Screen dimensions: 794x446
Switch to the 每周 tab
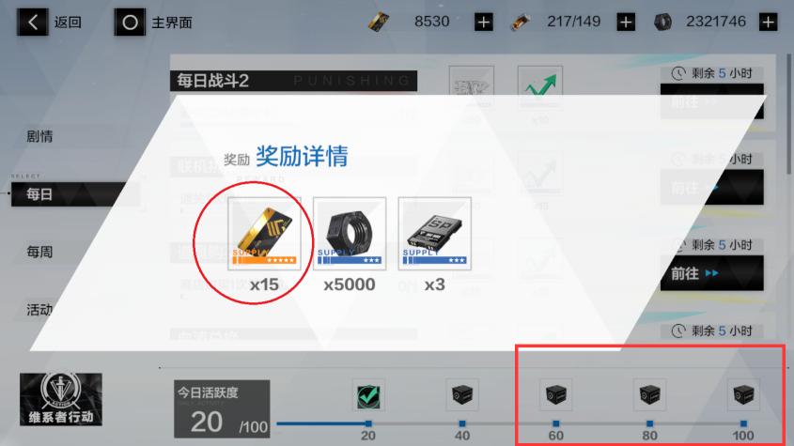click(39, 252)
